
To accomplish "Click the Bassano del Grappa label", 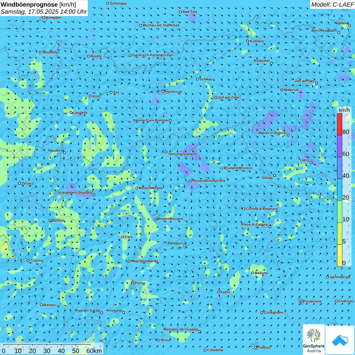I will [181, 329].
